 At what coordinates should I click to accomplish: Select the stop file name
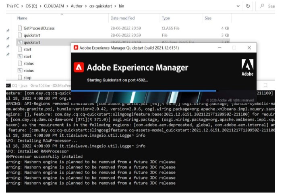coord(27,77)
